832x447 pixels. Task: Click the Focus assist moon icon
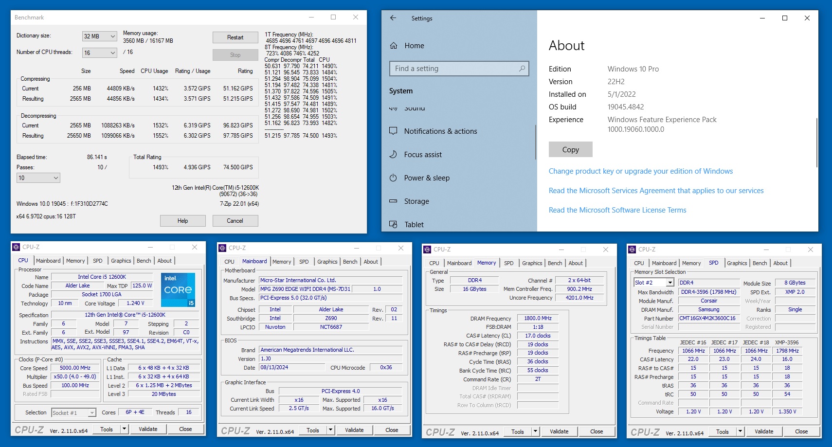[x=394, y=154]
